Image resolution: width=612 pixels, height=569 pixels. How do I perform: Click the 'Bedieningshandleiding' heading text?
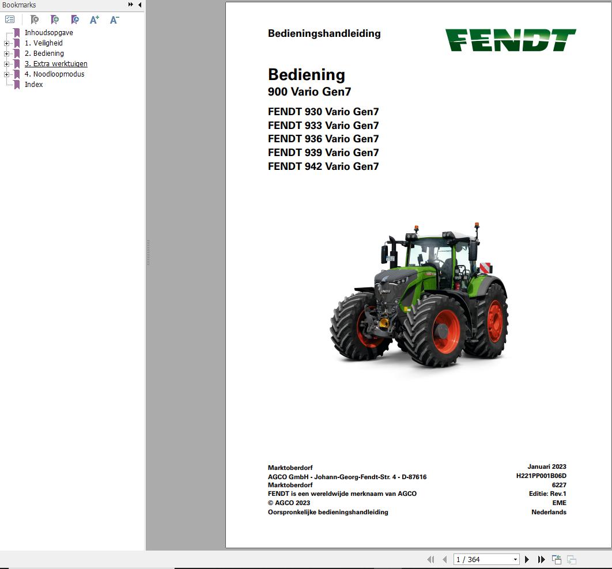click(x=324, y=33)
